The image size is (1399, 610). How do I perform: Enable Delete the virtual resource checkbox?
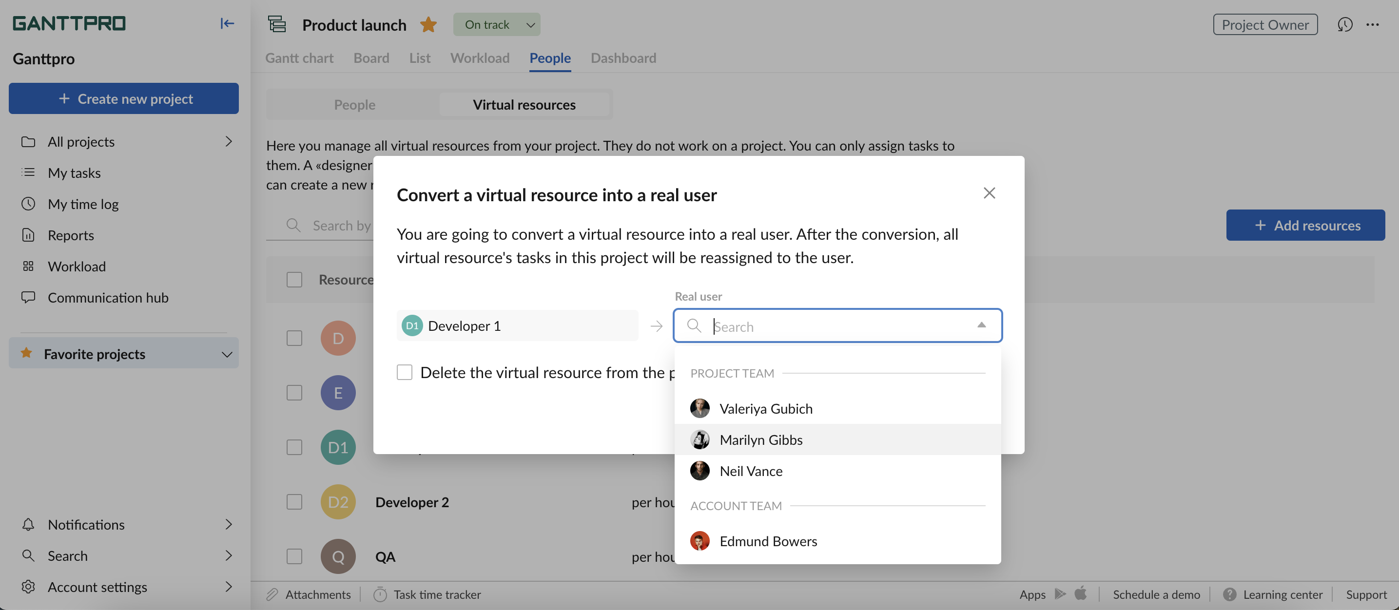point(404,372)
